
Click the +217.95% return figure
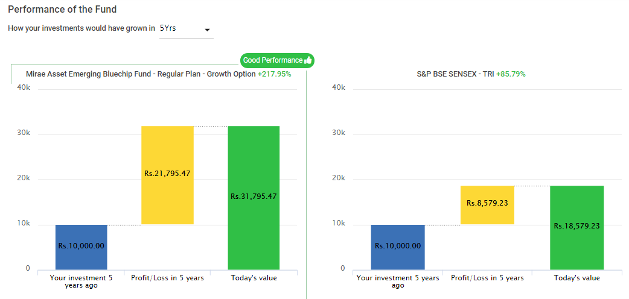(x=274, y=74)
